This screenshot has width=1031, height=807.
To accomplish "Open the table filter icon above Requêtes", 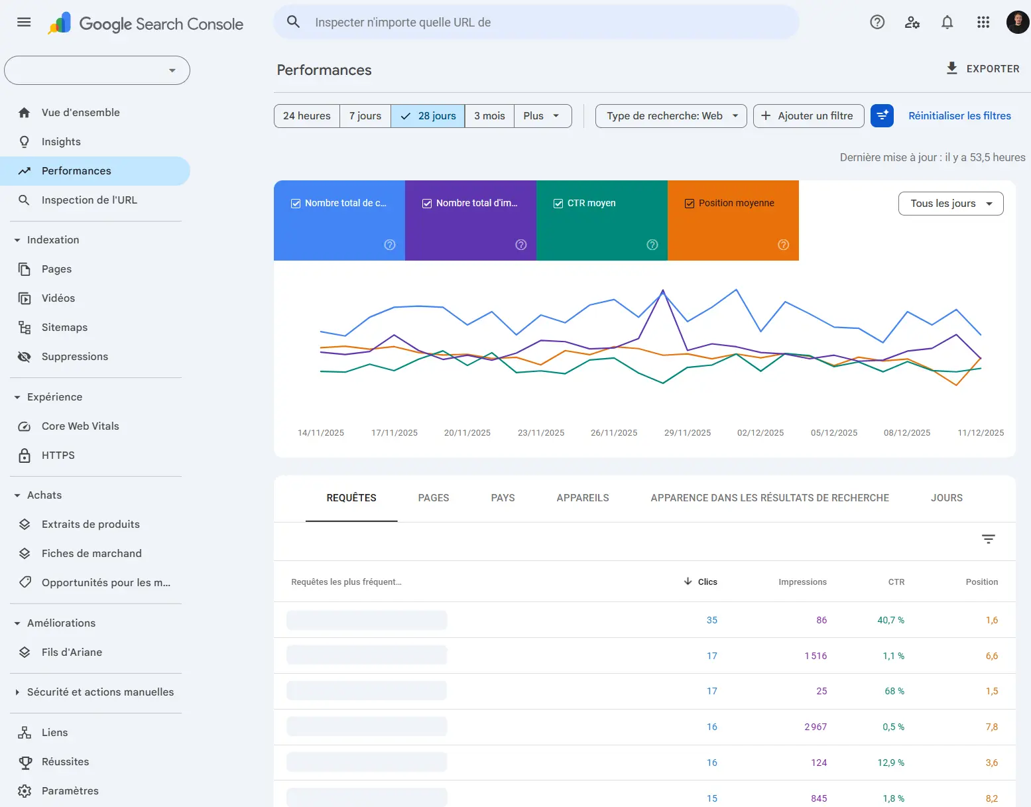I will pos(989,539).
